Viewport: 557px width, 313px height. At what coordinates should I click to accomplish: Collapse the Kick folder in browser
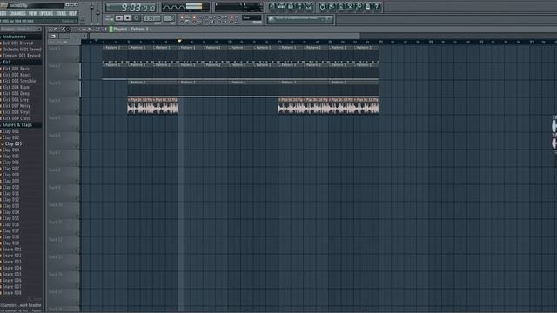coord(21,62)
